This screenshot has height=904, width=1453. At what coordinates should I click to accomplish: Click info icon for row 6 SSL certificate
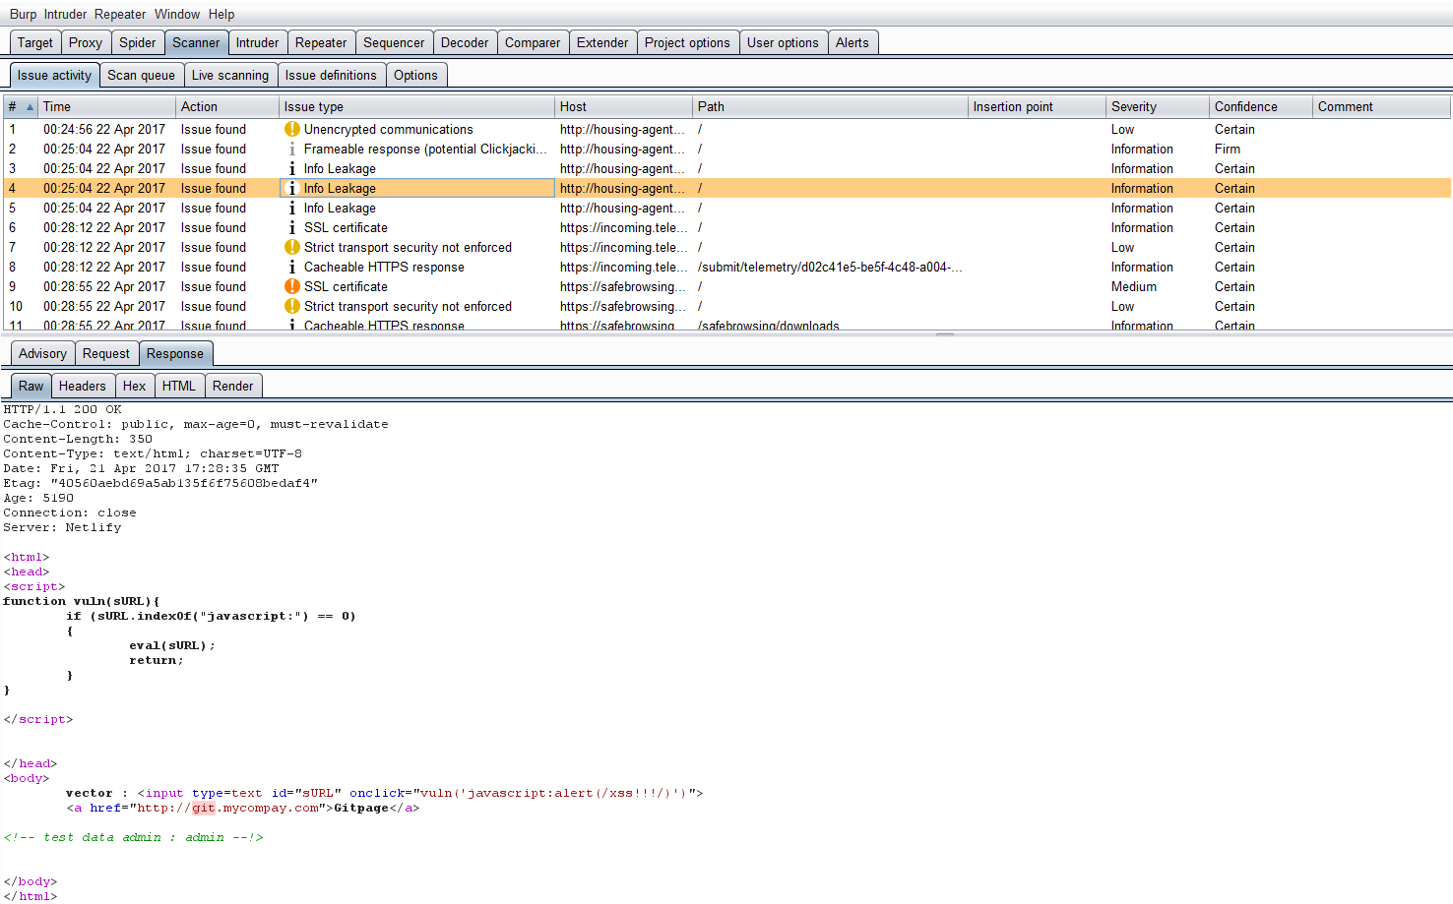(292, 227)
